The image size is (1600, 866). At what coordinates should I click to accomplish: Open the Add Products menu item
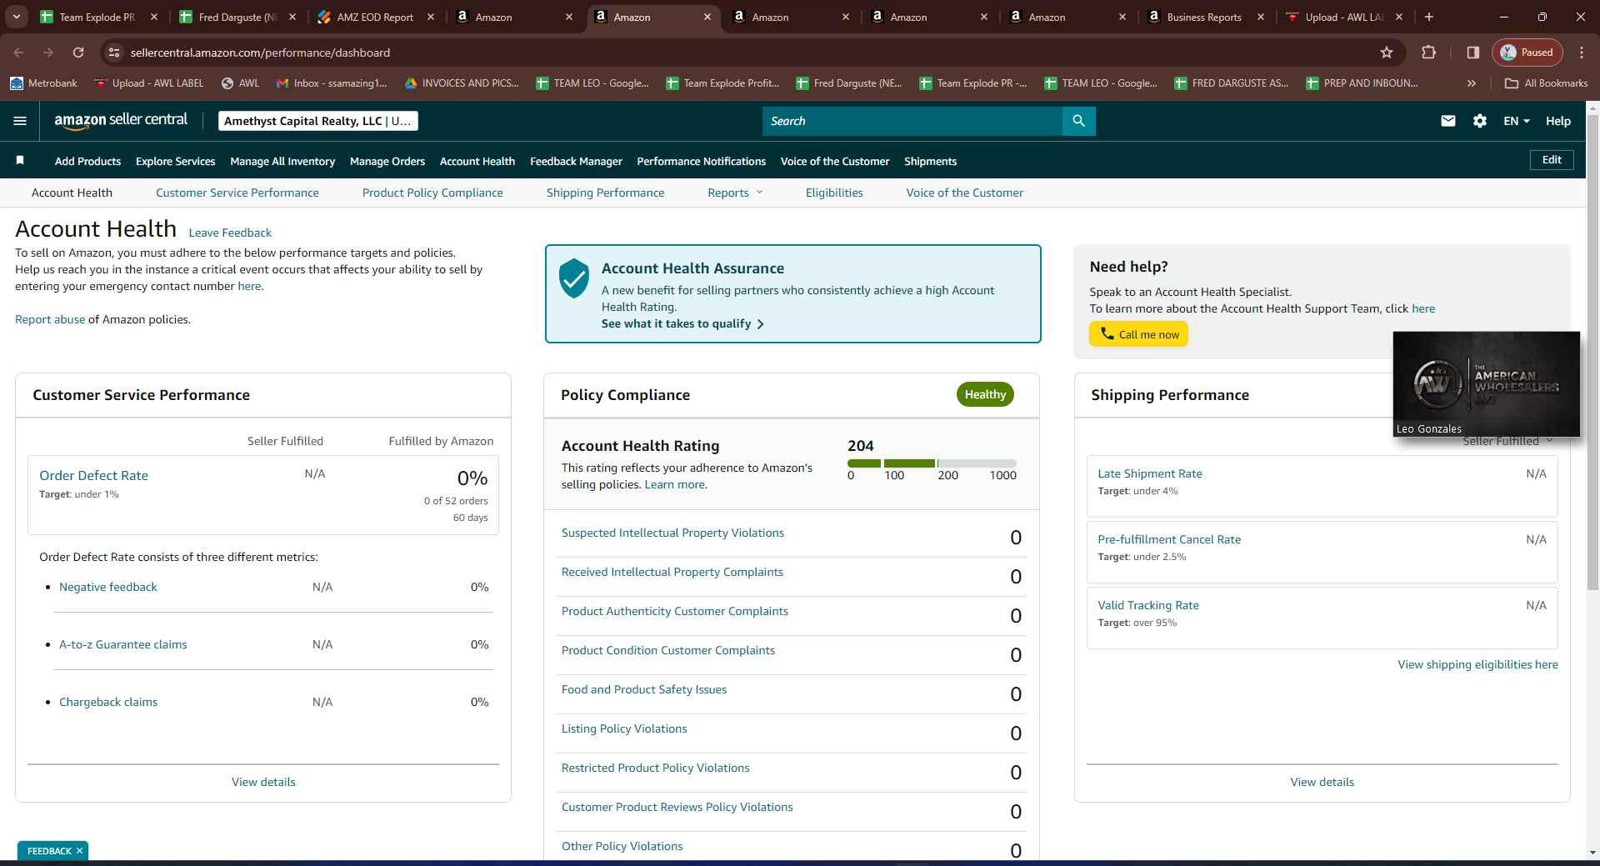87,161
